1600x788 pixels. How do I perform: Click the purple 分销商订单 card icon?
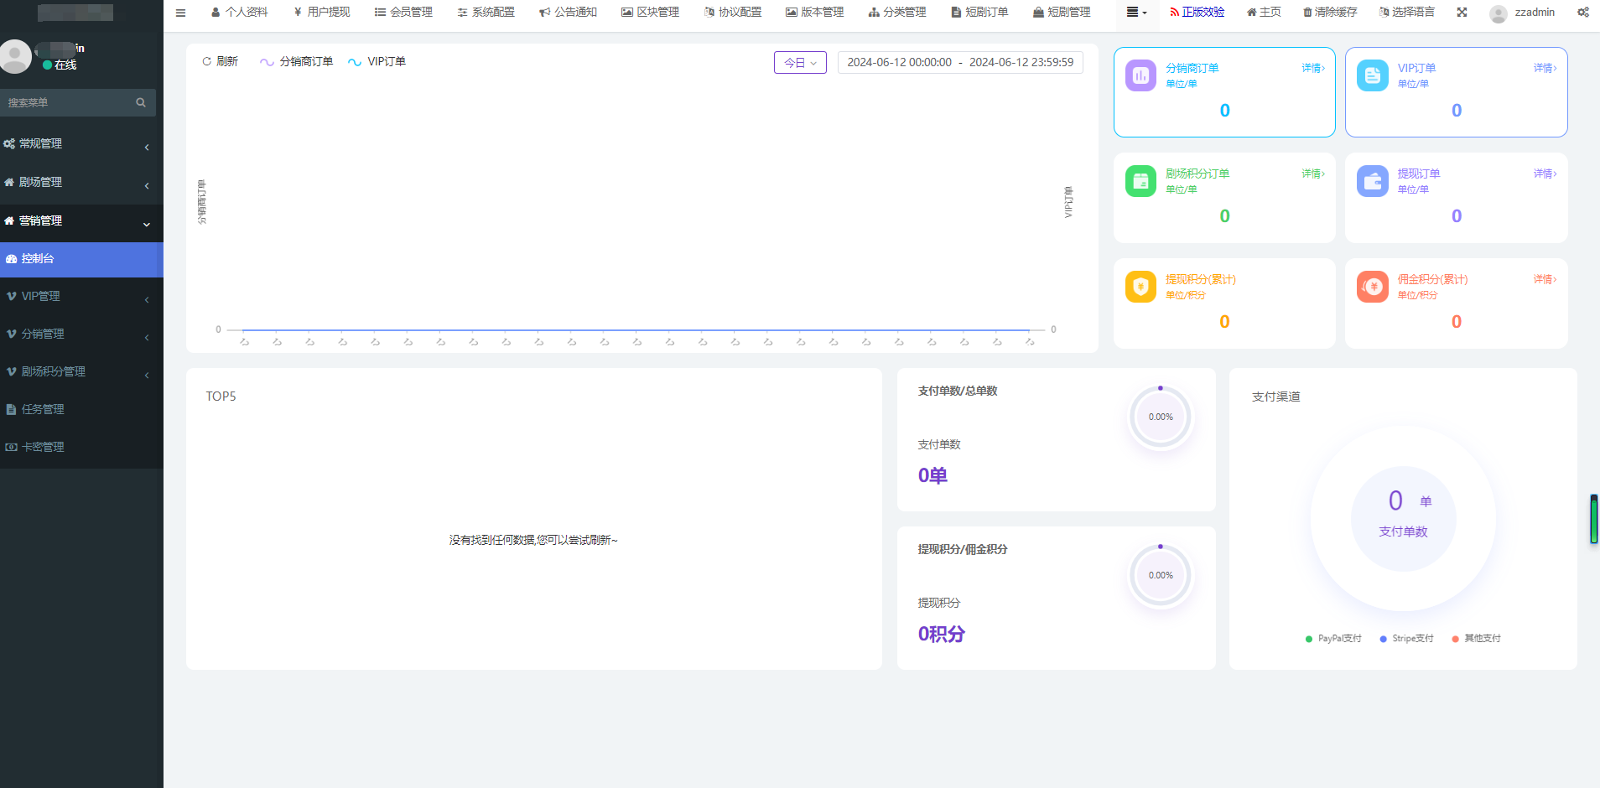pyautogui.click(x=1140, y=76)
